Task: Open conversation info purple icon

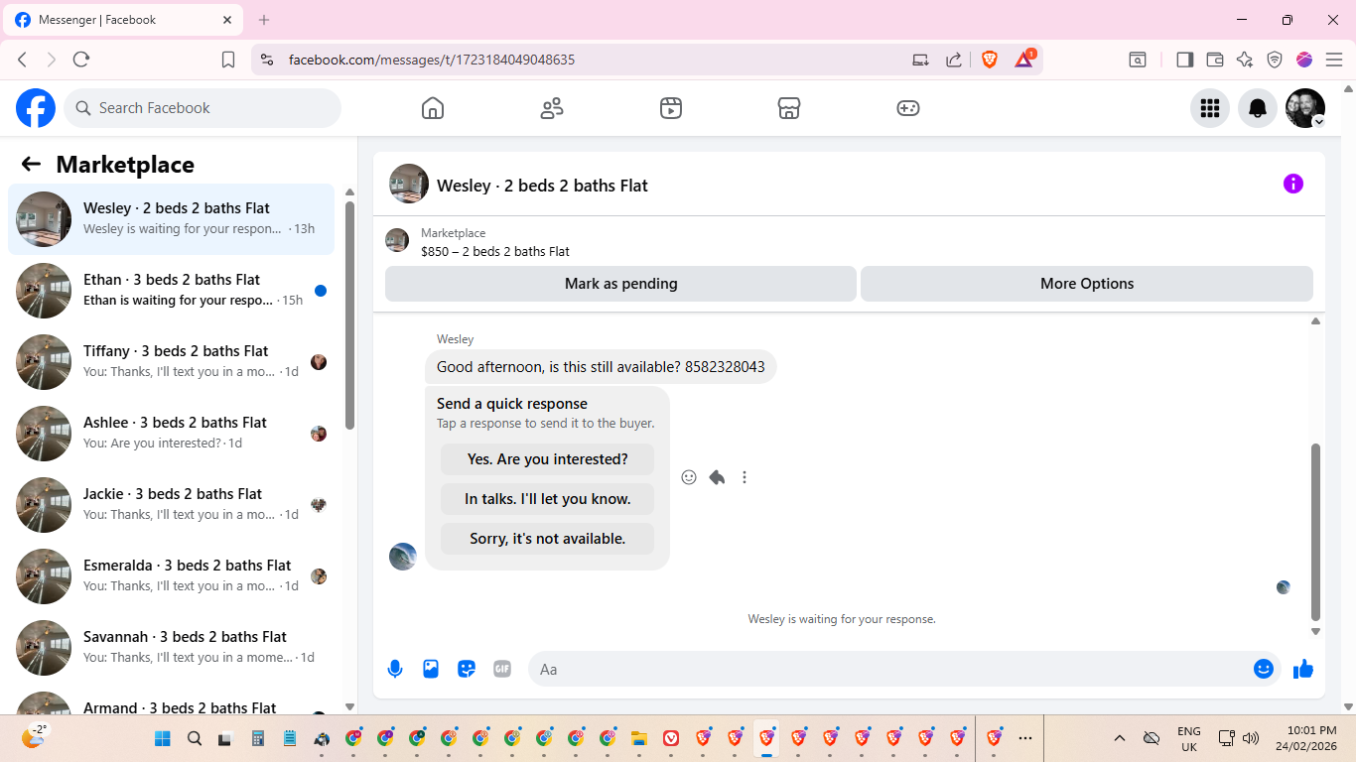Action: [1292, 184]
